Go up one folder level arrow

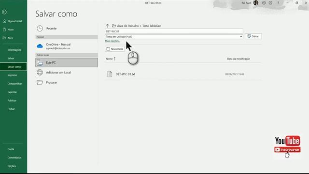(107, 26)
